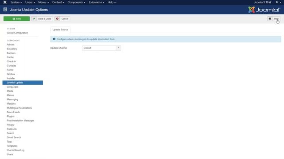This screenshot has width=284, height=159.
Task: Select the Update Source tab
Action: point(60,30)
